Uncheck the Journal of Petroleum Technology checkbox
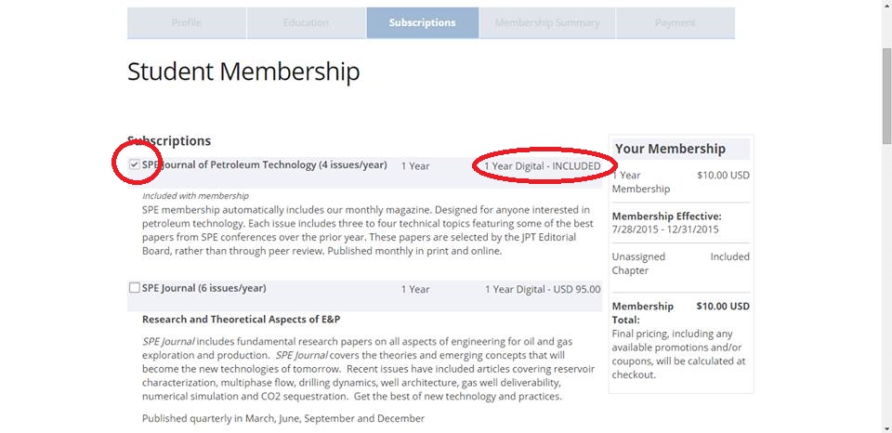The width and height of the screenshot is (892, 433). click(x=135, y=165)
